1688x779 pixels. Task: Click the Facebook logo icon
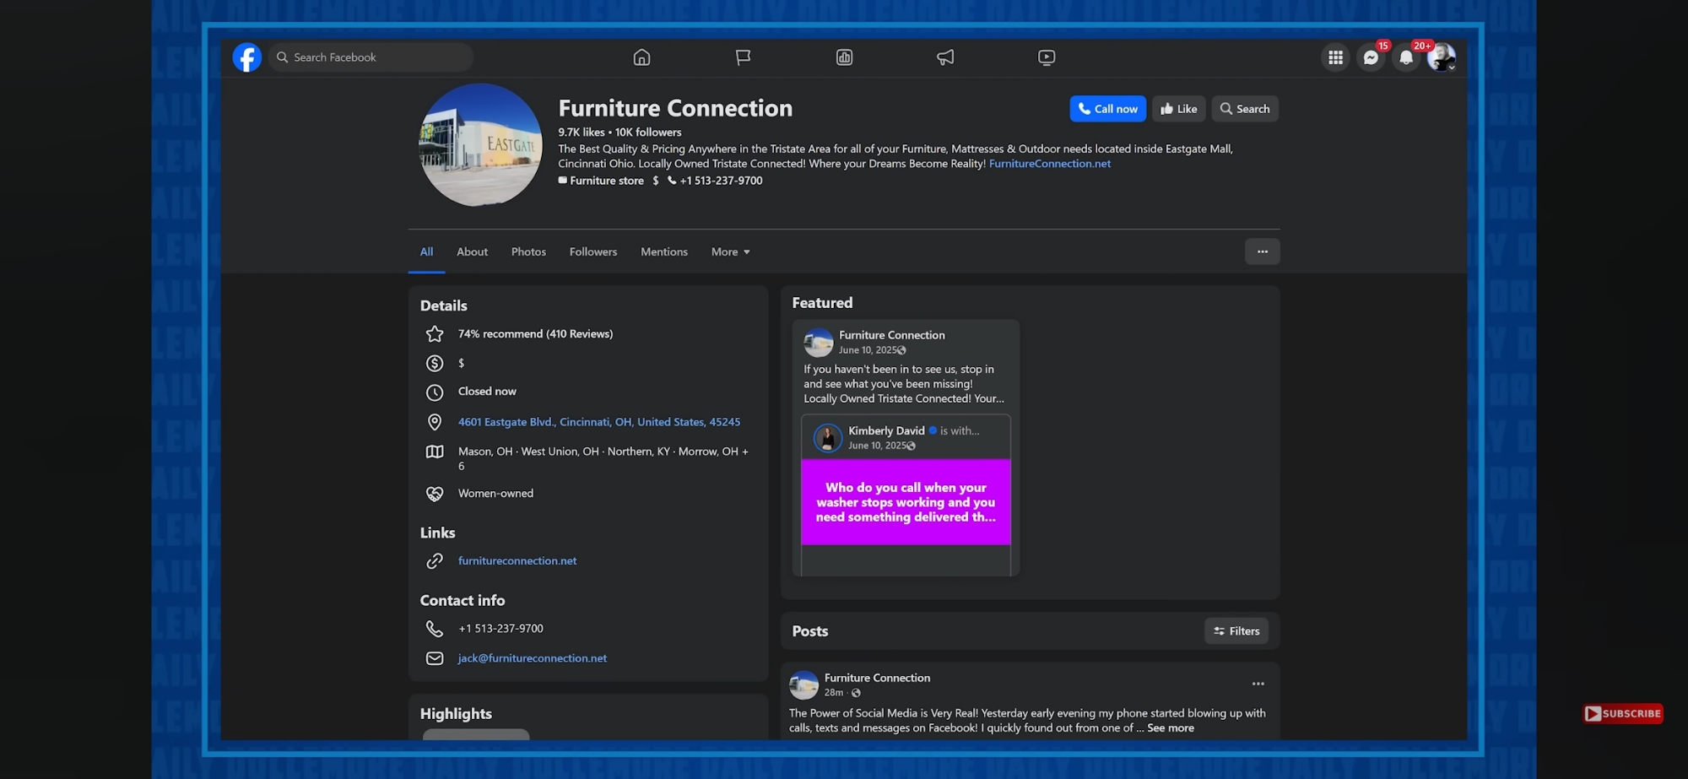tap(246, 57)
